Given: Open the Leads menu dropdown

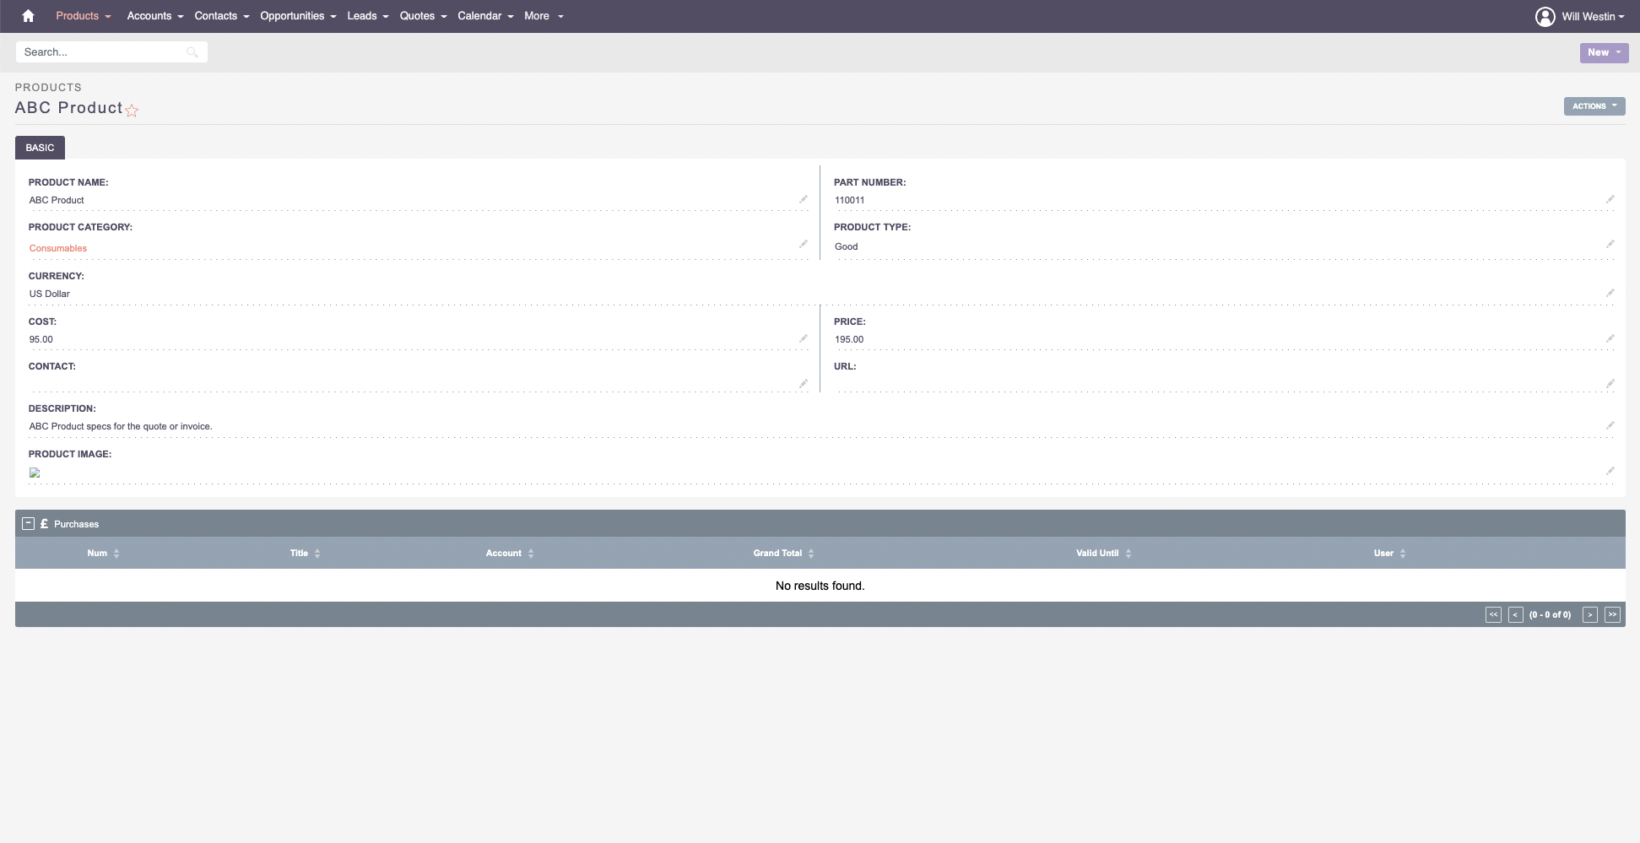Looking at the screenshot, I should tap(368, 16).
